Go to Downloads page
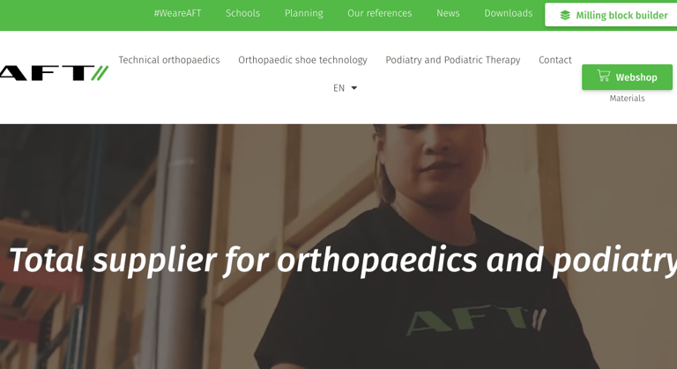Screen dimensions: 677x369 pyautogui.click(x=508, y=13)
